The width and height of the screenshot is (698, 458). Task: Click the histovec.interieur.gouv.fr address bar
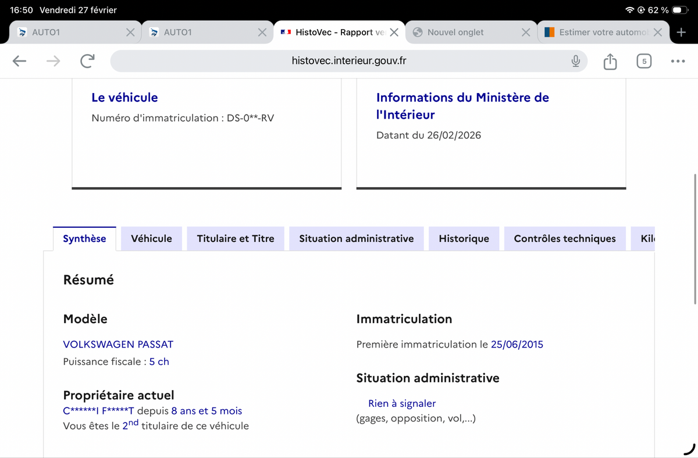[x=349, y=61]
